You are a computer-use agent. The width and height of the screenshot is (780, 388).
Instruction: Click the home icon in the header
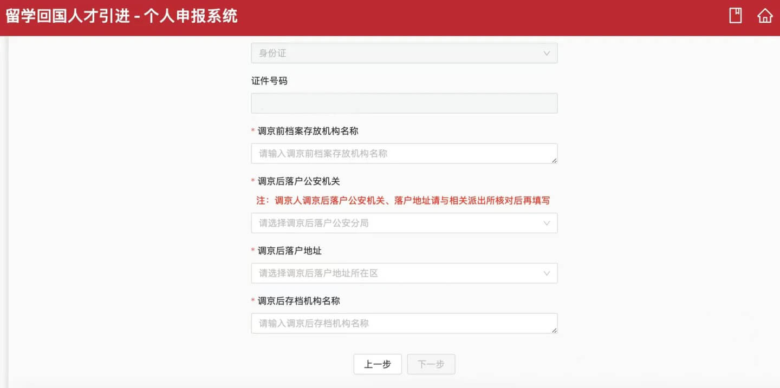[764, 16]
